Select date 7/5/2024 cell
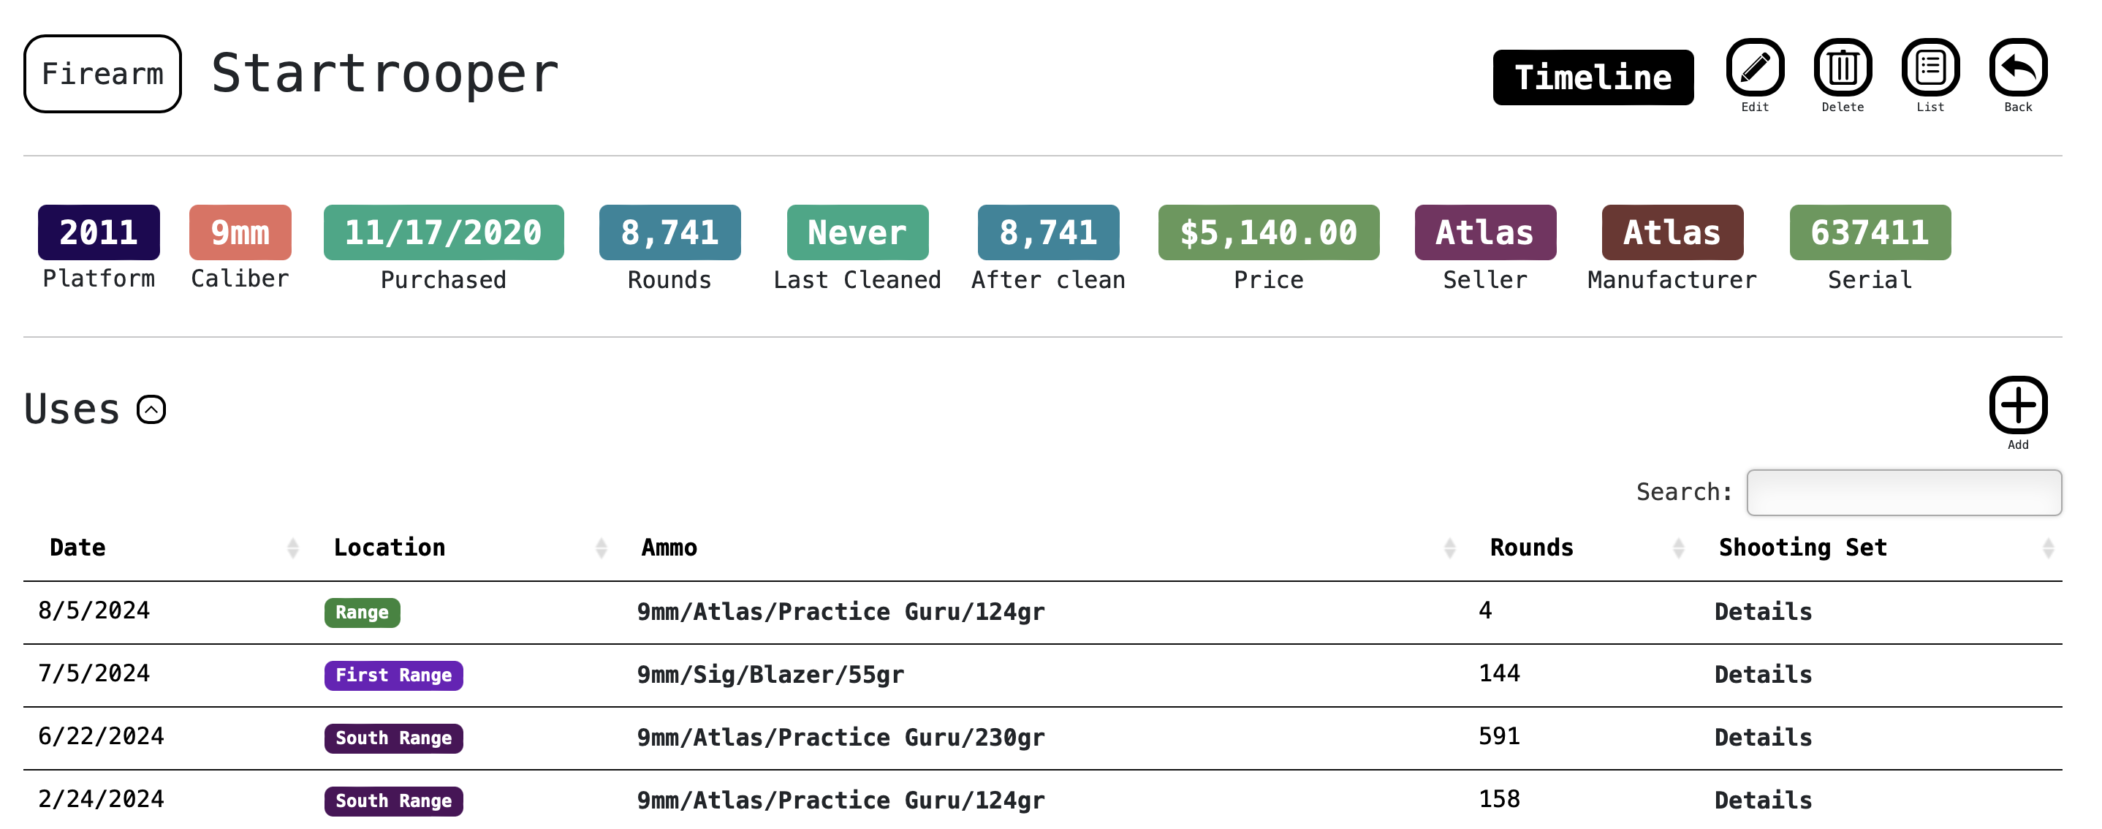 pyautogui.click(x=94, y=674)
